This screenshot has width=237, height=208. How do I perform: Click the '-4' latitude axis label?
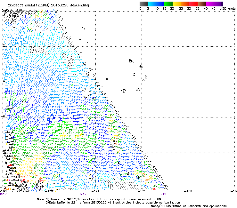3,81
